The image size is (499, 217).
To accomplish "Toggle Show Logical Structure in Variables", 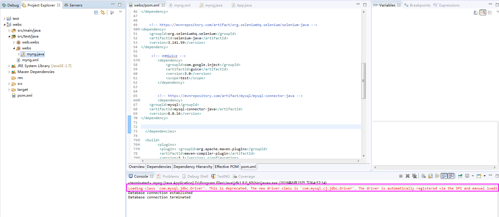I will [483, 12].
